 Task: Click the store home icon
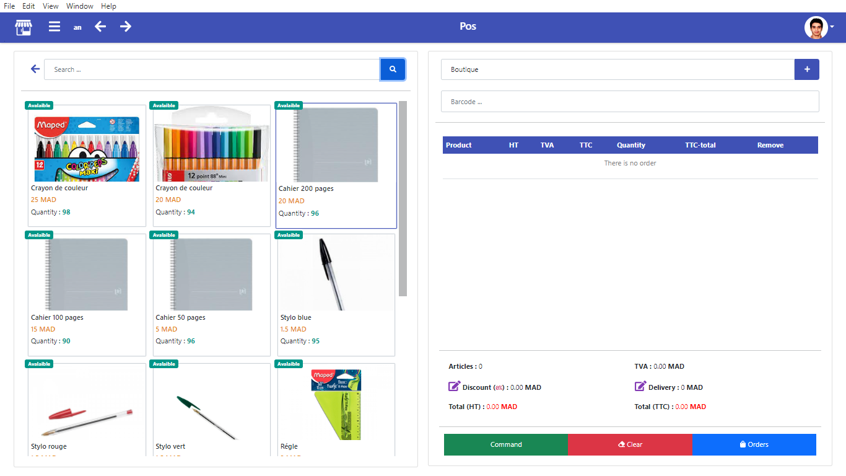tap(23, 27)
